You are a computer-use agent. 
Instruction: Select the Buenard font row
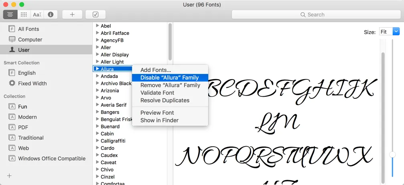click(130, 126)
